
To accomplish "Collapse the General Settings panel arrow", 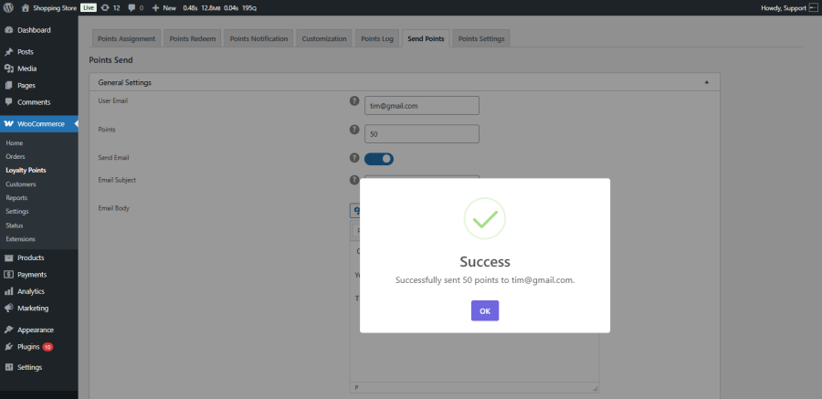I will pos(706,82).
